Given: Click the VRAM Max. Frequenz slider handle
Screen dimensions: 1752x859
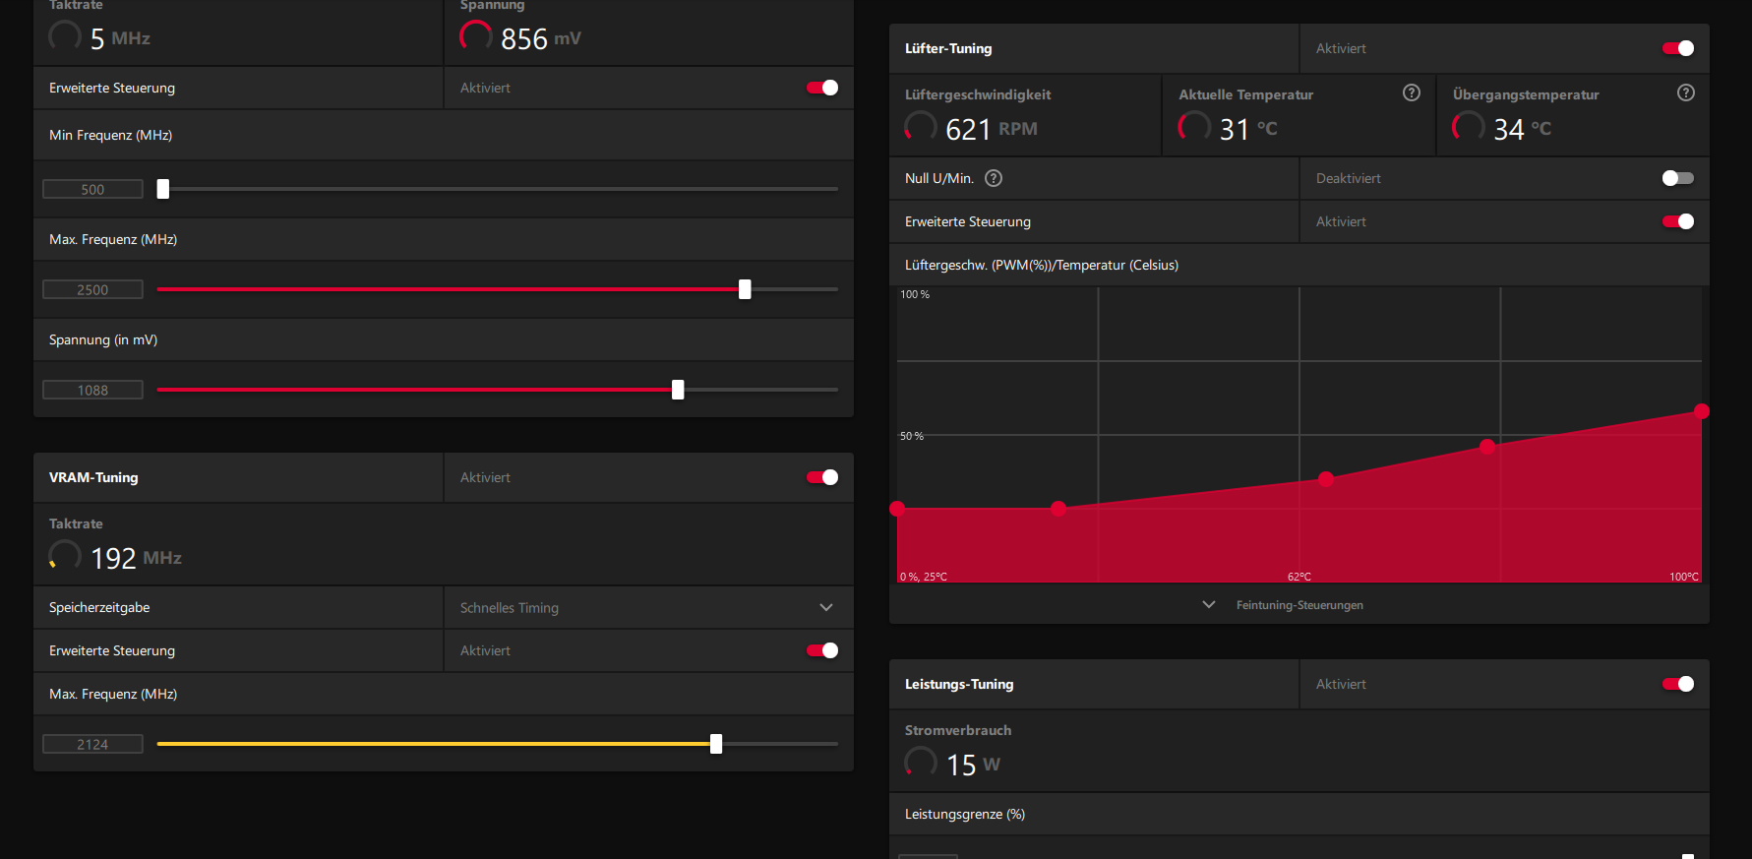Looking at the screenshot, I should click(716, 744).
